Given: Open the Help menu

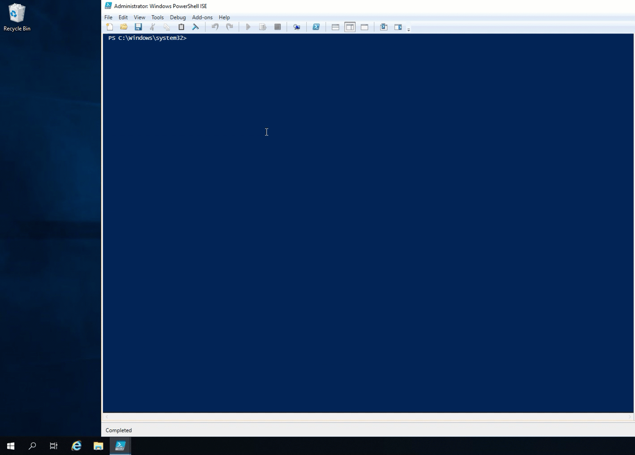Looking at the screenshot, I should (x=224, y=17).
